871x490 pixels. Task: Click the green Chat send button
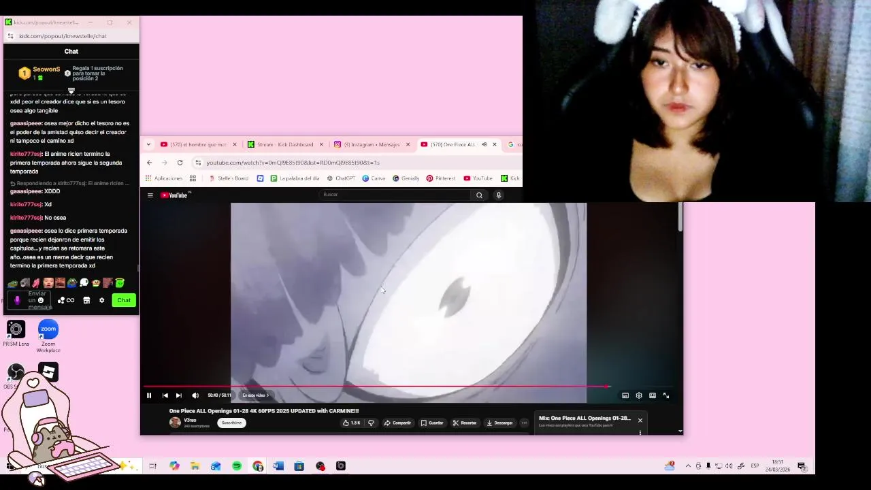(x=124, y=300)
